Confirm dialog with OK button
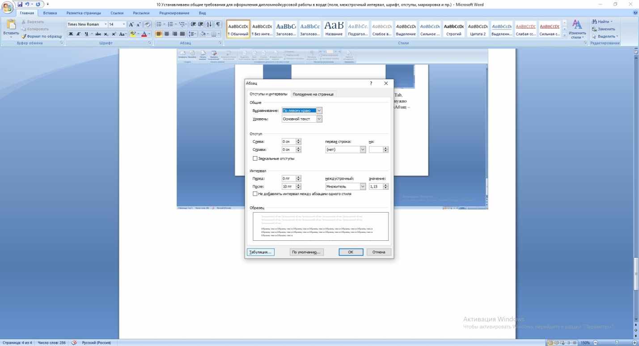 click(351, 252)
